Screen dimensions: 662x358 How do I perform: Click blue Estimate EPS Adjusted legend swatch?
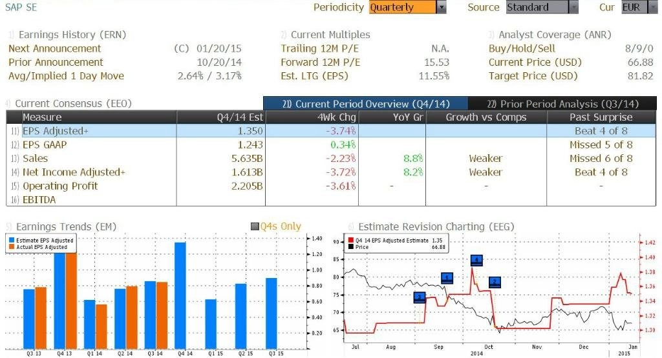12,240
